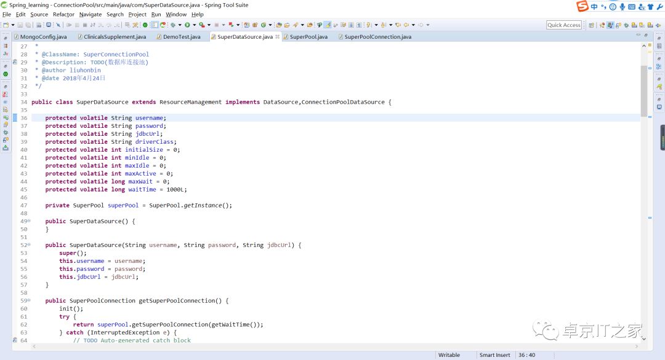This screenshot has height=360, width=665.
Task: Click the green circle Boot icon in left sidebar
Action: tap(6, 74)
